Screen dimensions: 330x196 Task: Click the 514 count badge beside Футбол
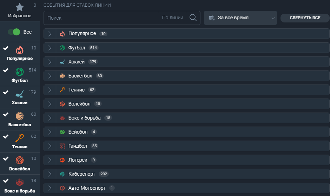(x=93, y=48)
